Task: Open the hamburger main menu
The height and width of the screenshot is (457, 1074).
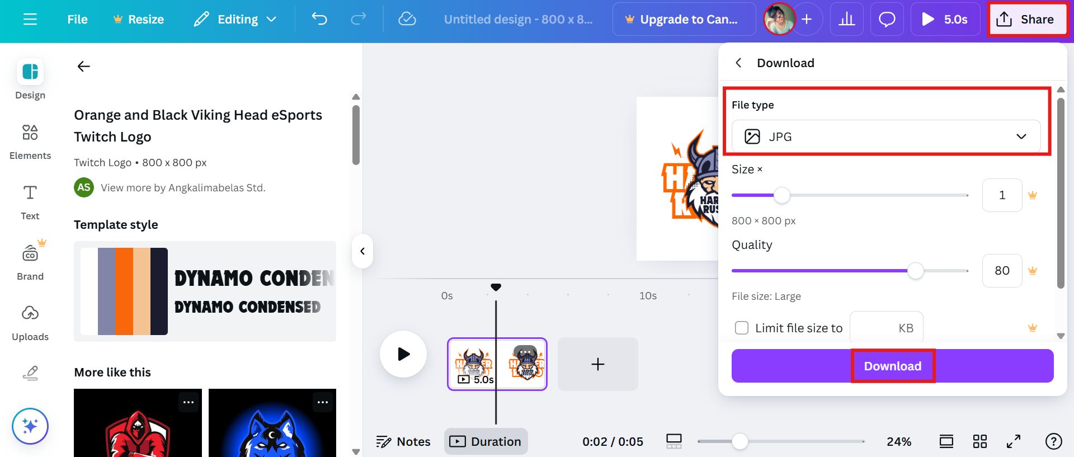Action: pyautogui.click(x=30, y=19)
